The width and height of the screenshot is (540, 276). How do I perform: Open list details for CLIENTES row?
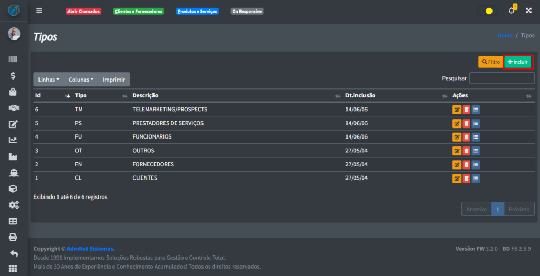(476, 178)
